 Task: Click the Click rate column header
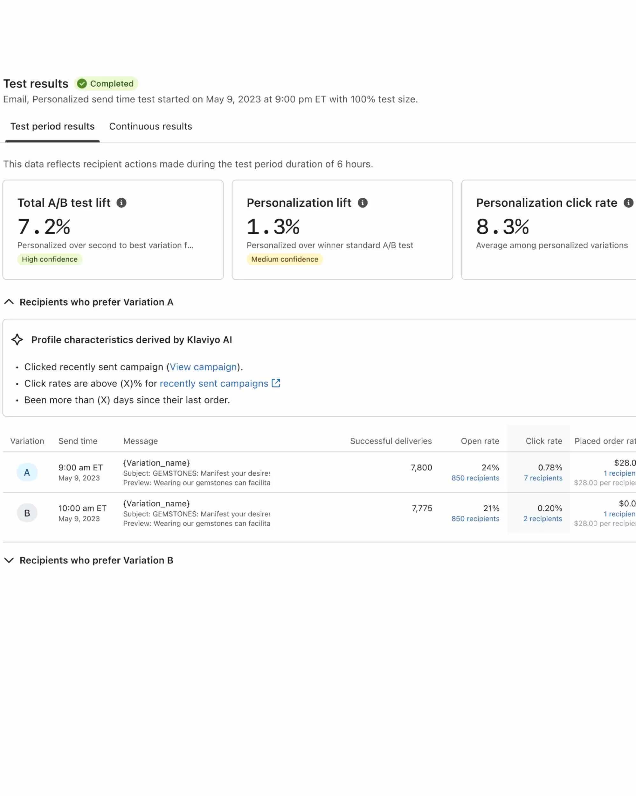point(543,441)
